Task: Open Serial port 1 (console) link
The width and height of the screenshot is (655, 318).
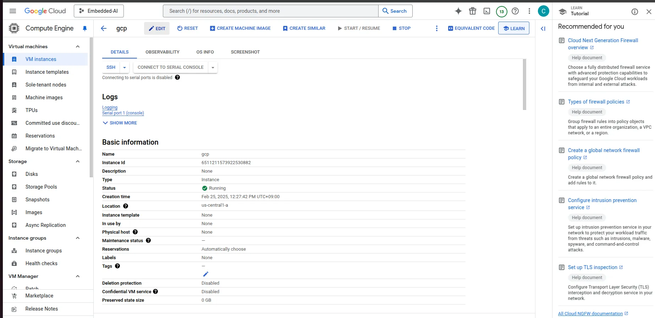Action: pyautogui.click(x=123, y=113)
